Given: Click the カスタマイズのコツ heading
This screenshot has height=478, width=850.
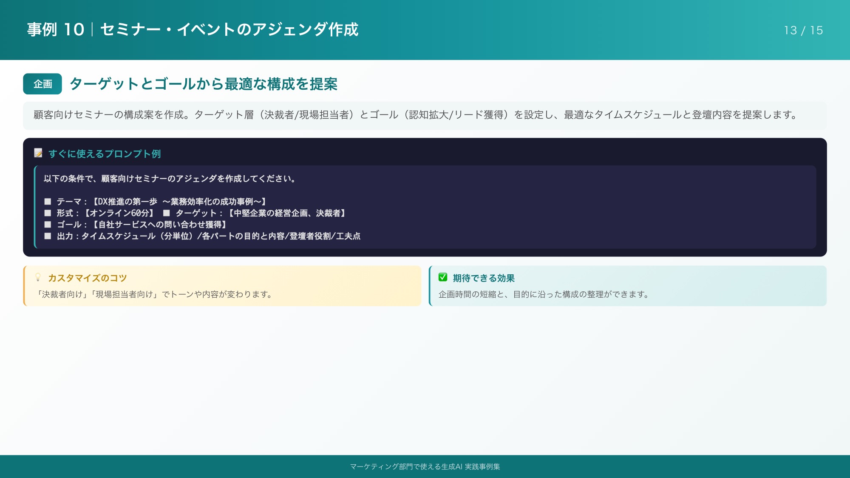Looking at the screenshot, I should [88, 278].
